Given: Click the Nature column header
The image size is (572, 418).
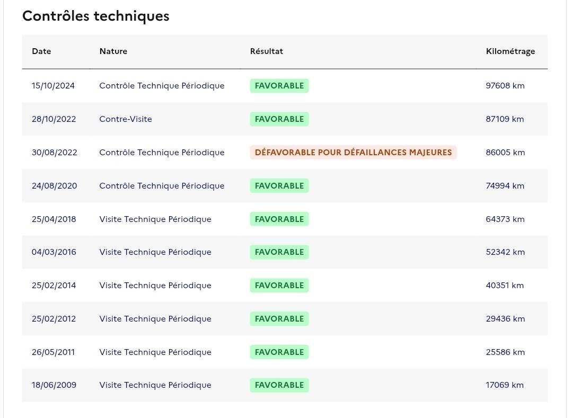Looking at the screenshot, I should click(113, 51).
